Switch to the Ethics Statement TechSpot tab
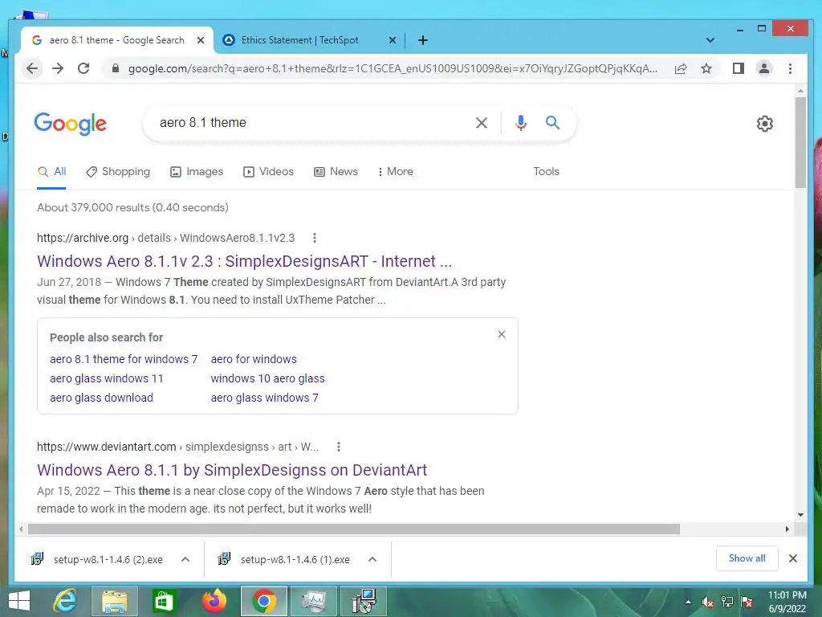Viewport: 822px width, 617px height. (x=300, y=40)
